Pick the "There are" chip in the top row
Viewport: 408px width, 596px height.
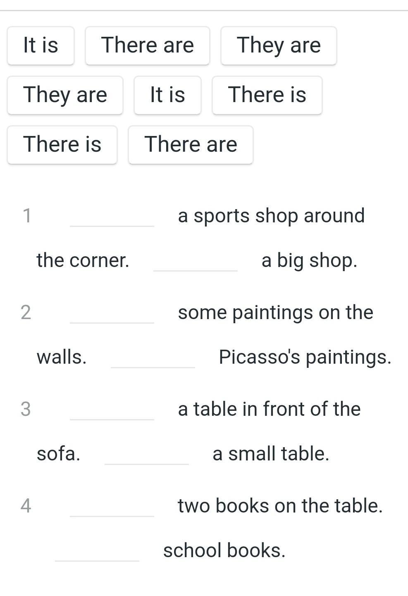(147, 45)
